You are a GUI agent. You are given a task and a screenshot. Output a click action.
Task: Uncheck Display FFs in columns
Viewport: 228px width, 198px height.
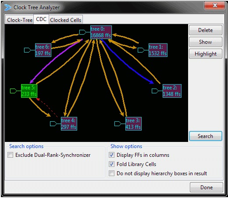point(111,155)
